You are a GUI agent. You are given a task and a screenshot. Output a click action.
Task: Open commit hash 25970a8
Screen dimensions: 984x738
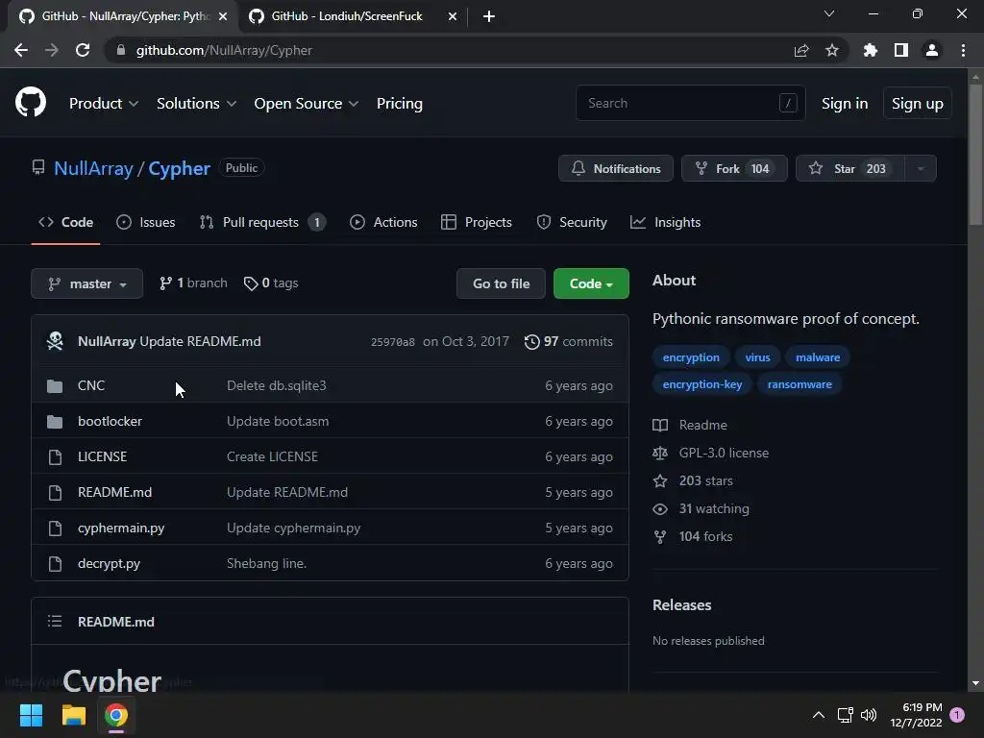393,342
